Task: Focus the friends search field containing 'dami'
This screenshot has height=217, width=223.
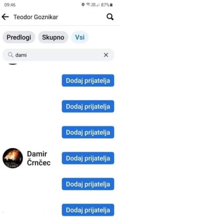Action: (x=58, y=55)
